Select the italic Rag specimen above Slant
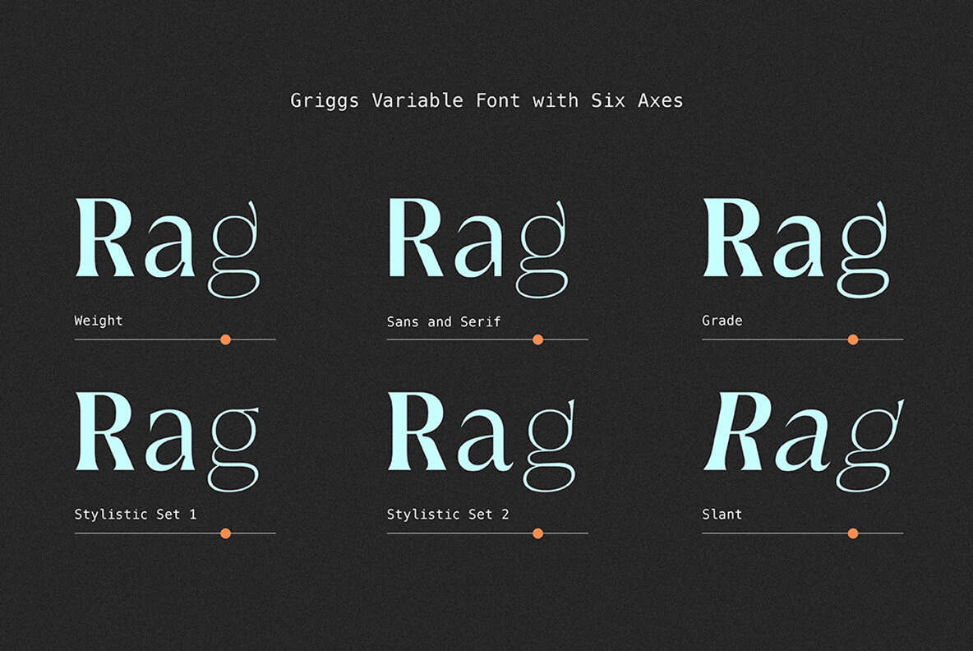The image size is (973, 651). click(x=802, y=439)
